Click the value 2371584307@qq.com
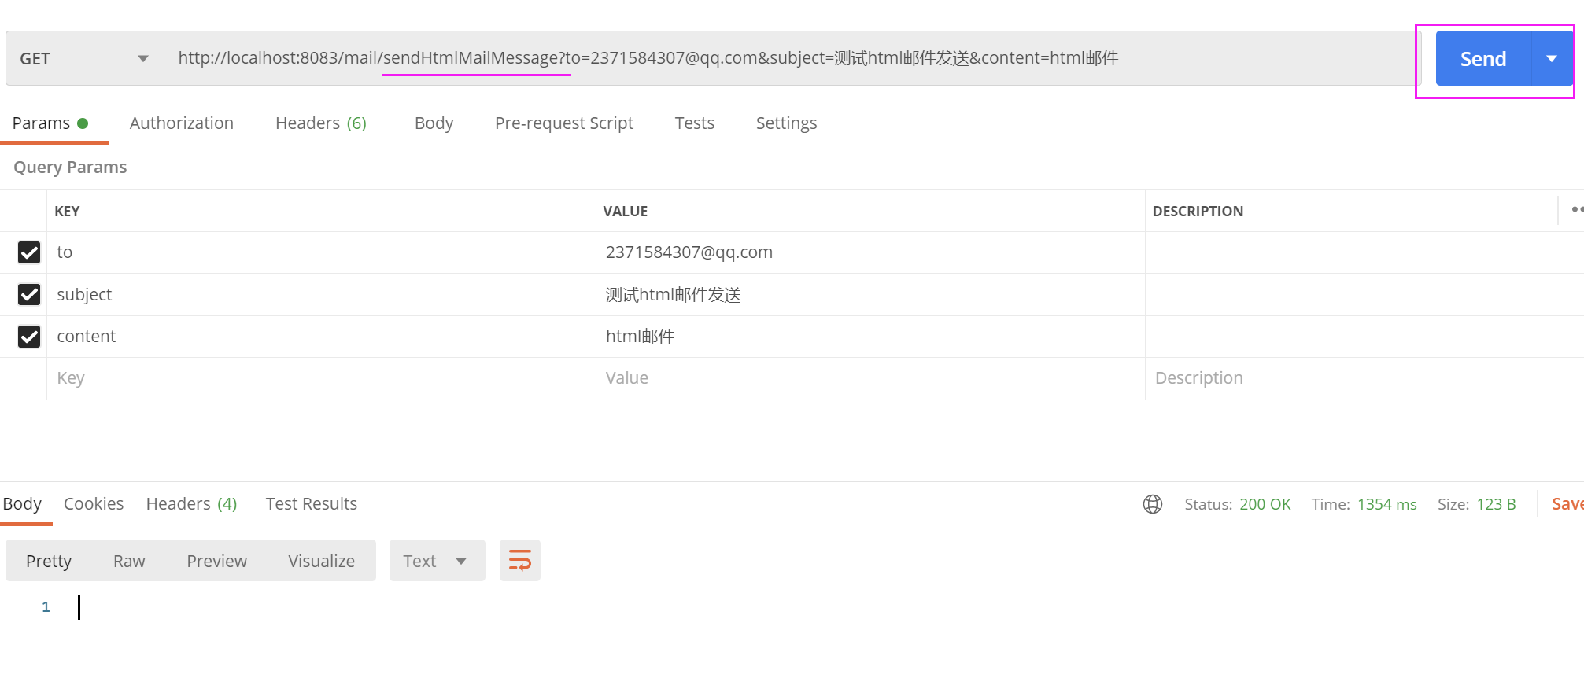The image size is (1584, 685). coord(689,252)
